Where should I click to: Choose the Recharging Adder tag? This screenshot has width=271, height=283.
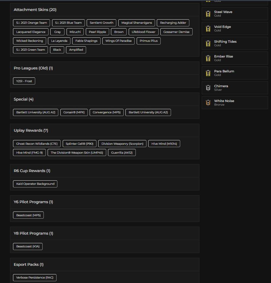(x=173, y=23)
